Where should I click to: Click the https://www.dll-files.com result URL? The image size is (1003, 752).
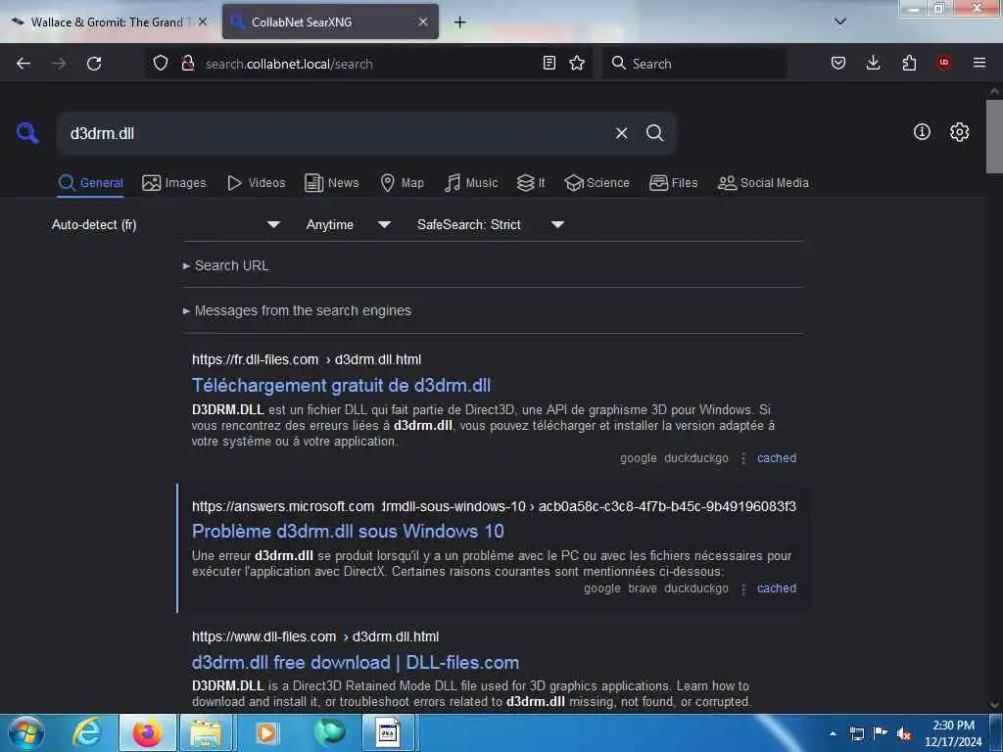click(x=315, y=636)
